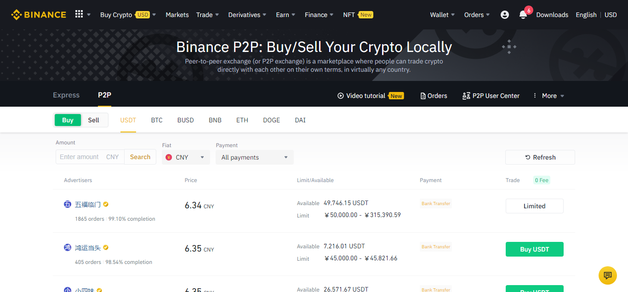
Task: Select the P2P tab
Action: 104,95
